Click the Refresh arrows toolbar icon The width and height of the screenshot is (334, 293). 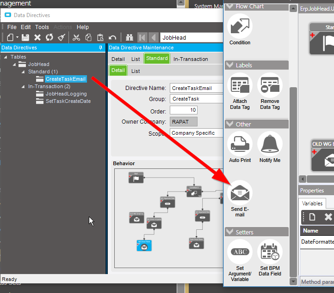pos(49,38)
